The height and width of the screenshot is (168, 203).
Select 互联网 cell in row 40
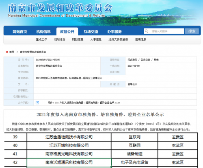pyautogui.click(x=134, y=146)
